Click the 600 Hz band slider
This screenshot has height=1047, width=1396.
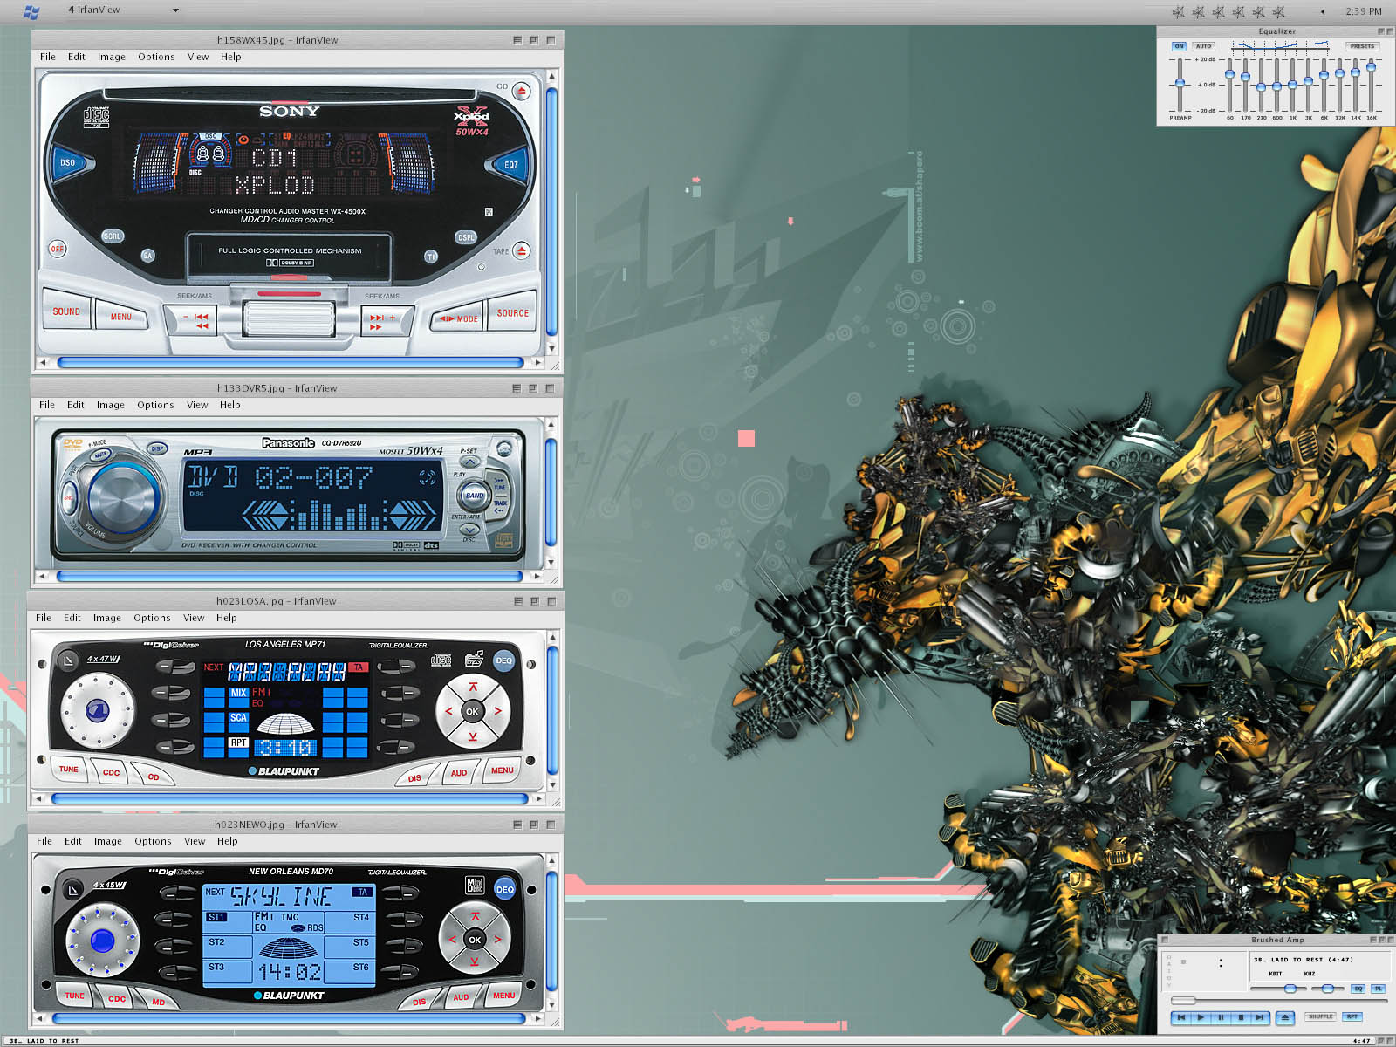point(1276,85)
